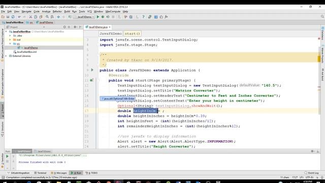This screenshot has height=183, width=325.
Task: Click JavaFXDemo breadcrumb in navigation bar
Action: [x=45, y=22]
